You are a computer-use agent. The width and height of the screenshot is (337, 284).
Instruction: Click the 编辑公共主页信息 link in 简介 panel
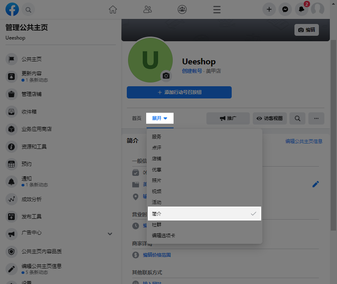pyautogui.click(x=304, y=141)
